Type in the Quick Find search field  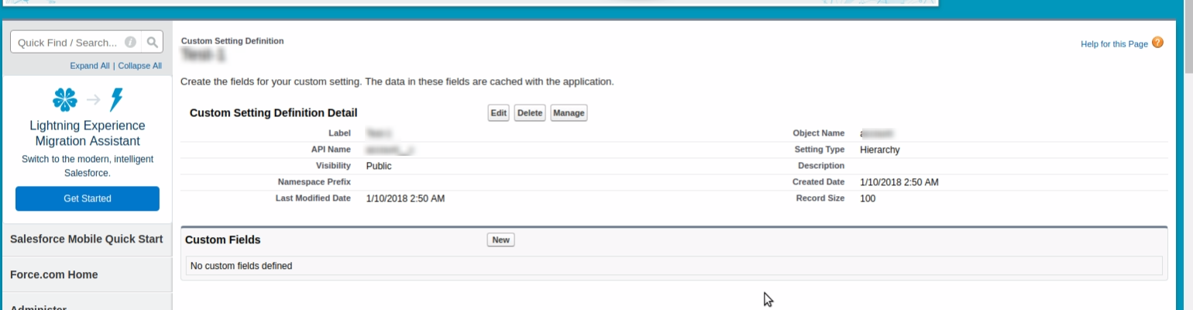(67, 43)
